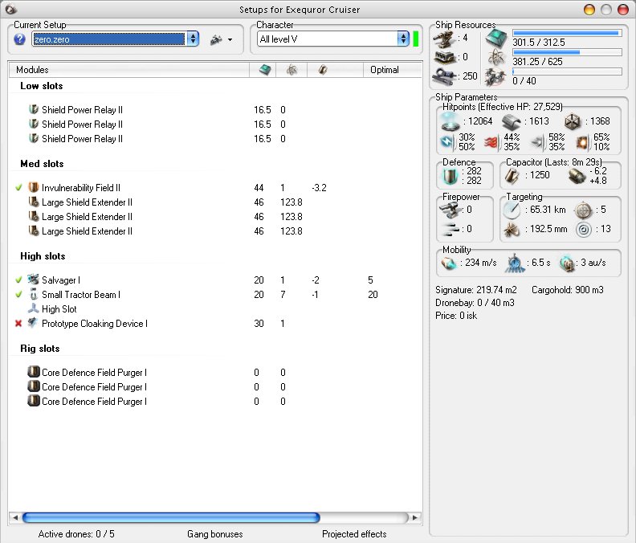Click the setup actions dropdown arrow
Image resolution: width=636 pixels, height=543 pixels.
pos(230,40)
